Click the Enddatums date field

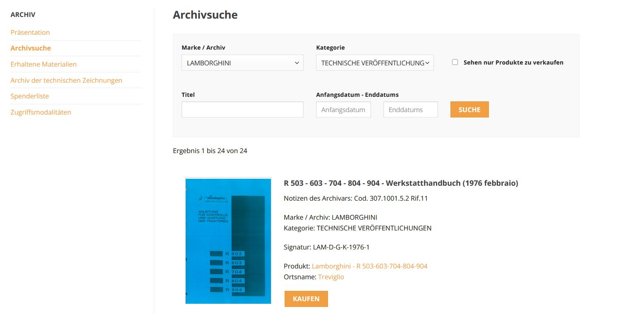(411, 110)
